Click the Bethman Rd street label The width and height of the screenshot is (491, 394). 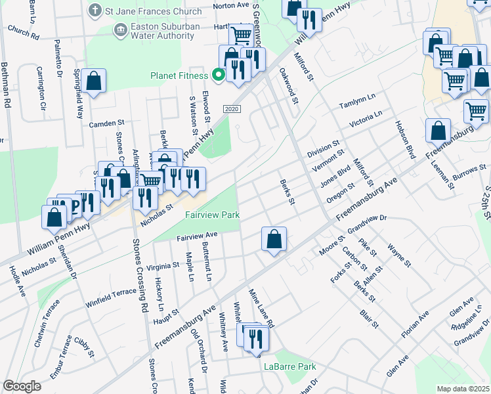6,85
